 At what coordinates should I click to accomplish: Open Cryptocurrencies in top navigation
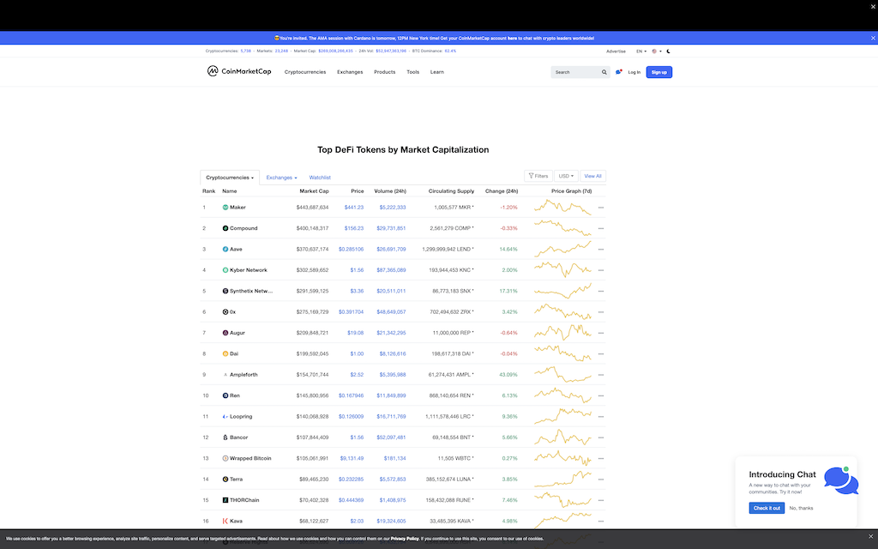pyautogui.click(x=305, y=72)
